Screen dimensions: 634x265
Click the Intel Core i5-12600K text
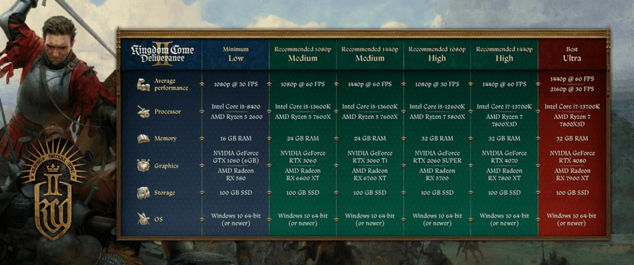tap(437, 106)
